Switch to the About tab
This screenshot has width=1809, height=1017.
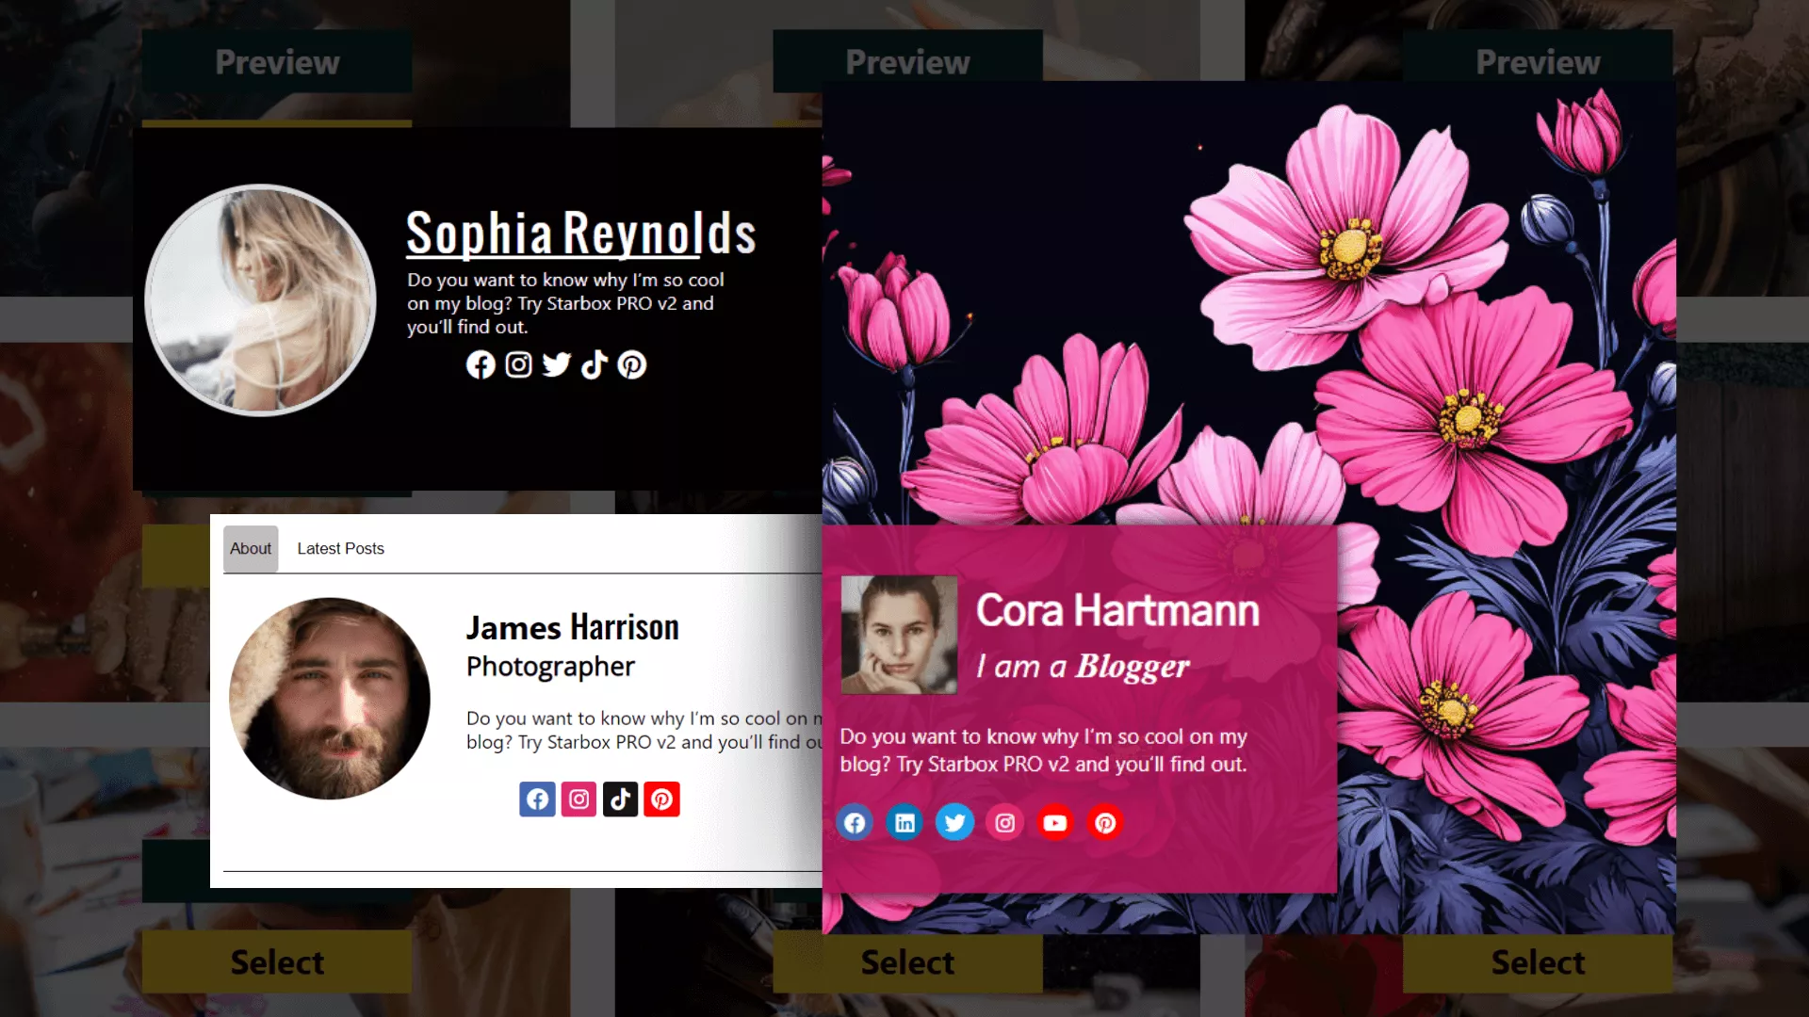(x=251, y=549)
